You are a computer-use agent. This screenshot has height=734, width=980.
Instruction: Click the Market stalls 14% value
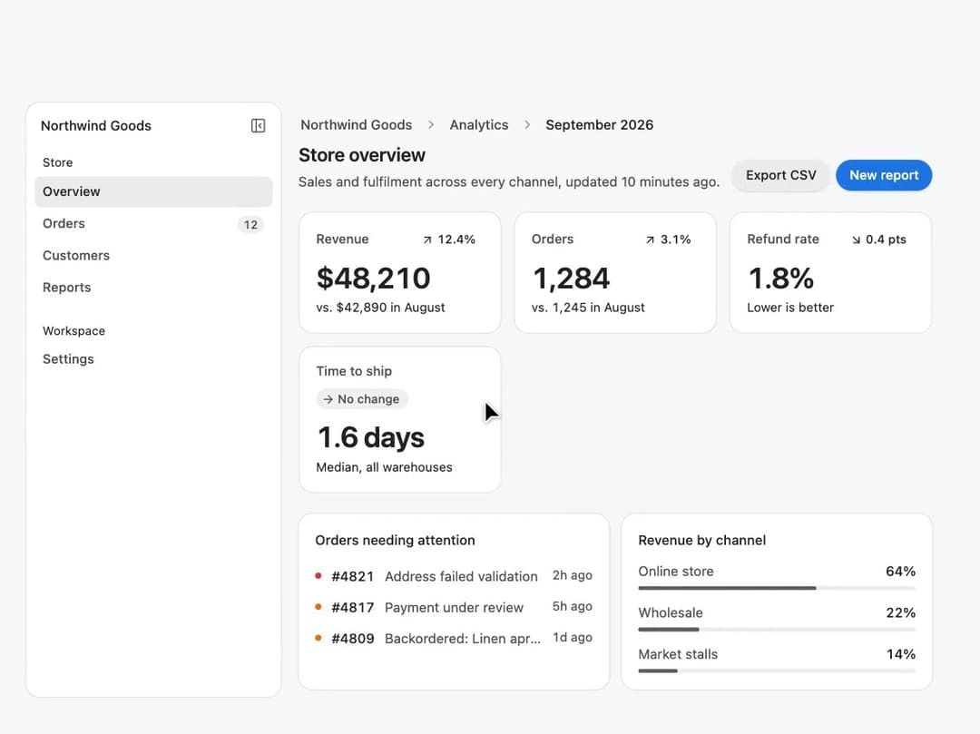coord(901,654)
